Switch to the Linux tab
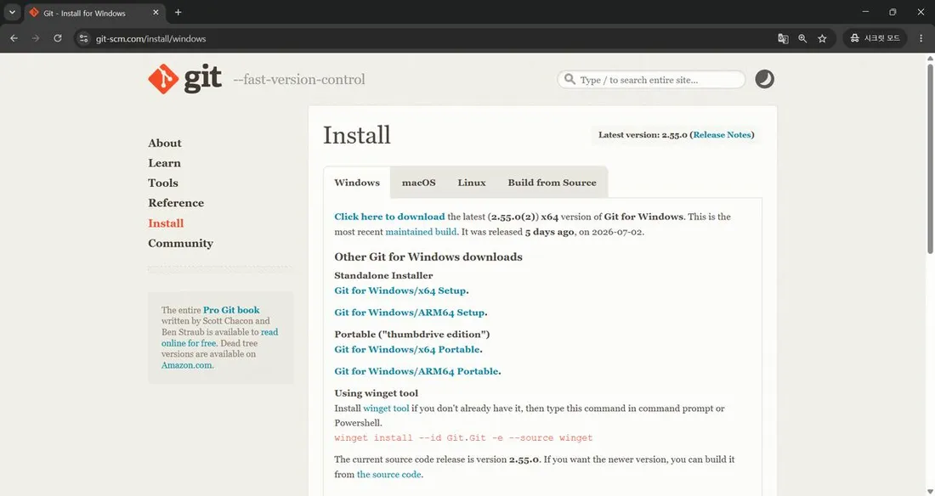The width and height of the screenshot is (935, 496). (x=472, y=183)
